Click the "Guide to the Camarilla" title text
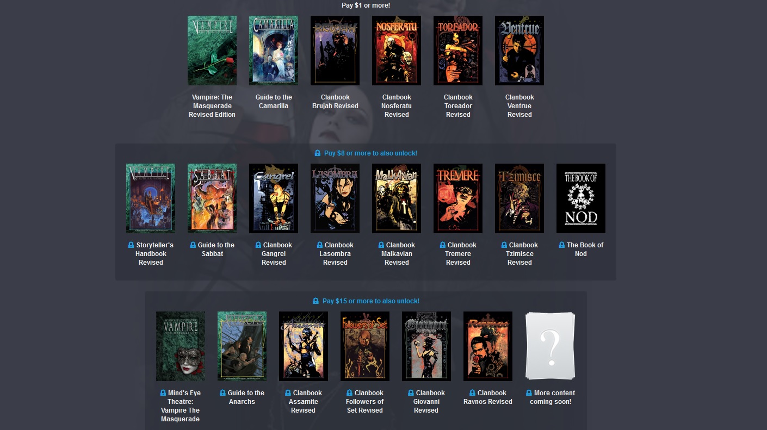The width and height of the screenshot is (767, 430). pyautogui.click(x=274, y=102)
